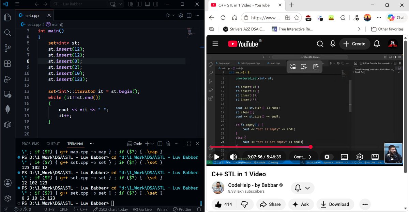Screen dimensions: 409x212
Task: Seek using the red video progress bar
Action: (261, 147)
